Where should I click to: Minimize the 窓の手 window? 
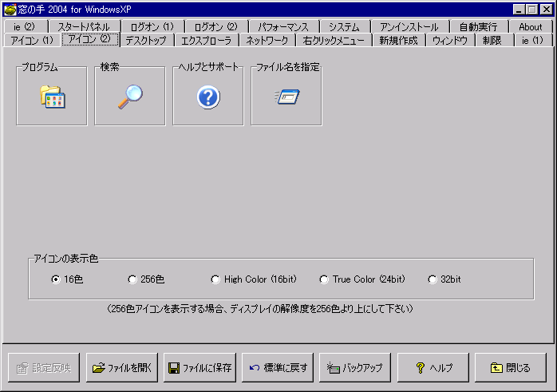tap(519, 10)
